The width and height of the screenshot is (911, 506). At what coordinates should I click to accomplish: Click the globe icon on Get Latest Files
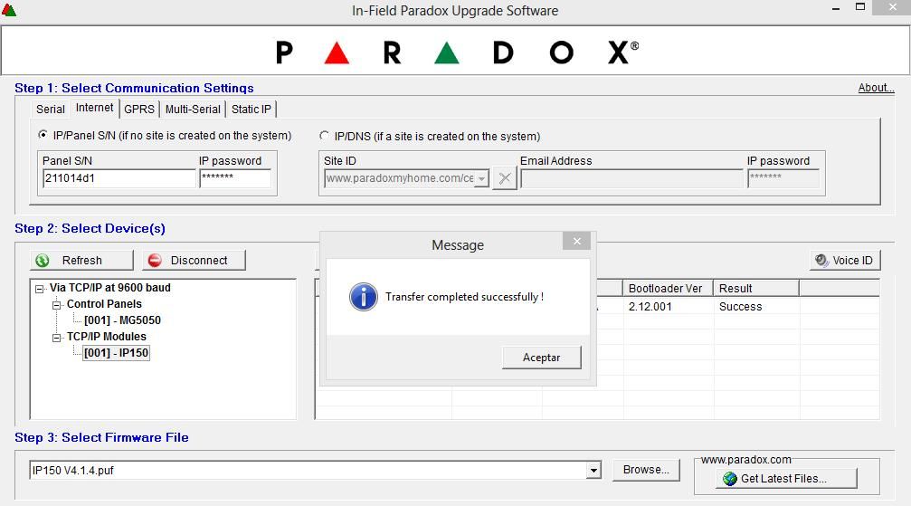pos(730,479)
